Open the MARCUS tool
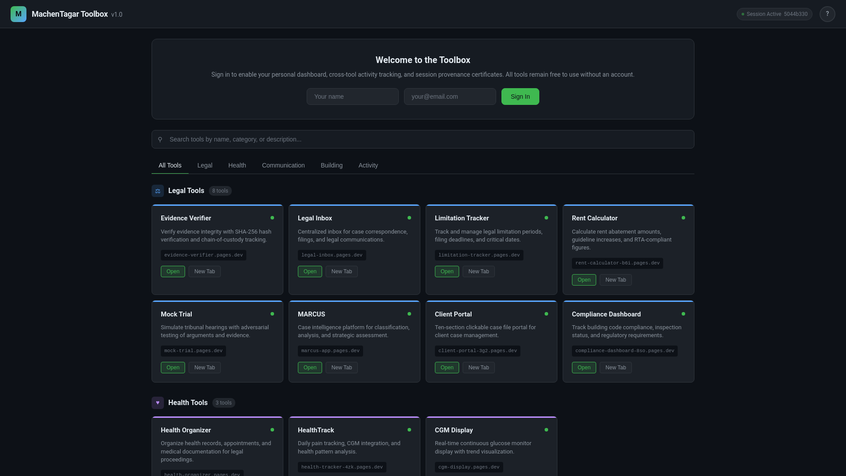846x476 pixels. [310, 368]
